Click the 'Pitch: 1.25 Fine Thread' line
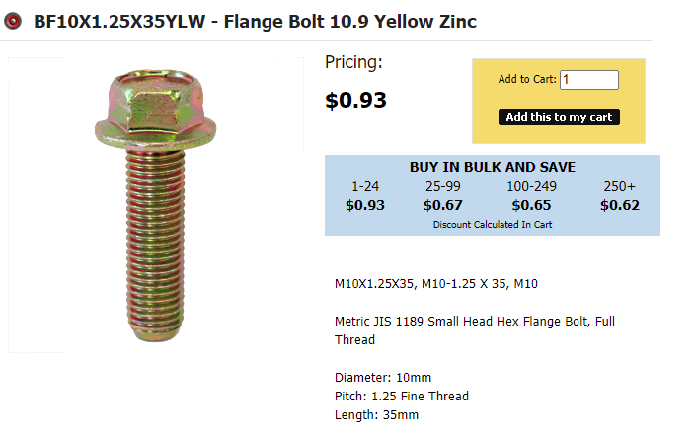 coord(402,397)
